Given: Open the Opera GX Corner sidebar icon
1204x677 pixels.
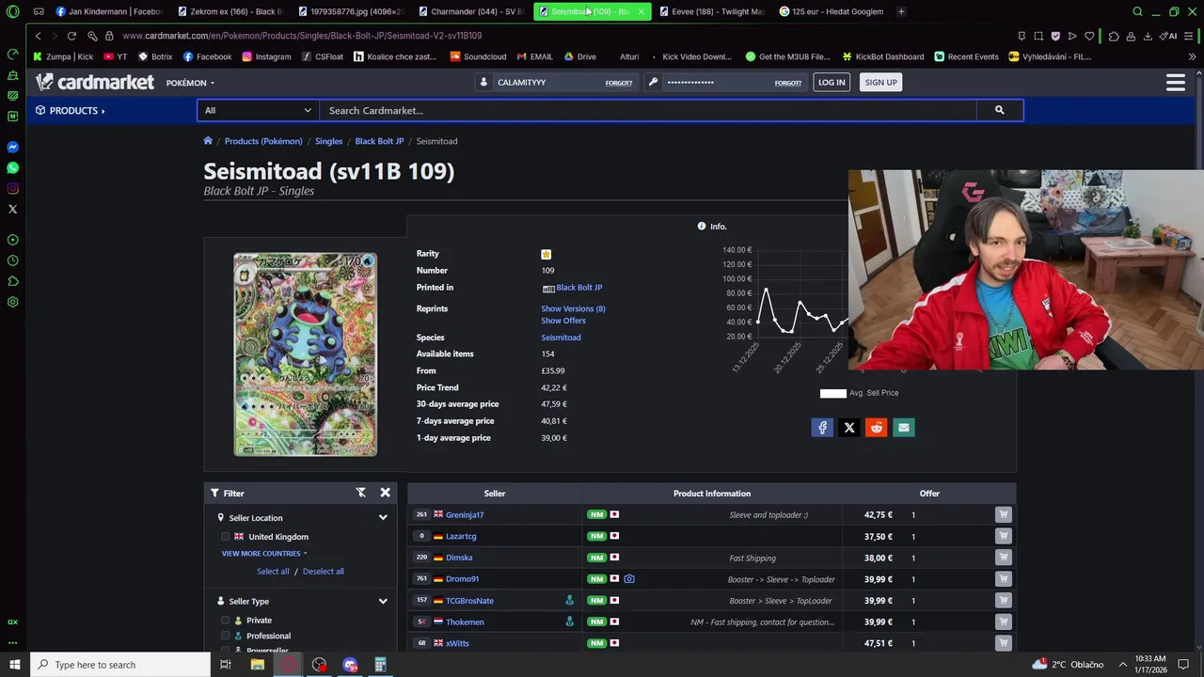Looking at the screenshot, I should coord(12,622).
